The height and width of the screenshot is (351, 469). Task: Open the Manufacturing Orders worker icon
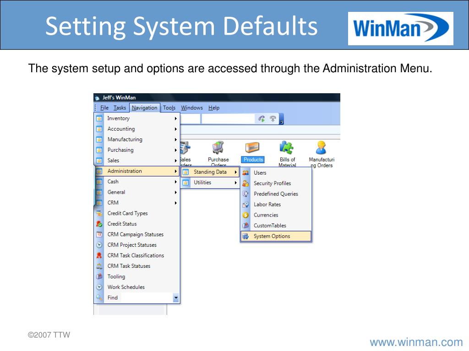point(321,148)
